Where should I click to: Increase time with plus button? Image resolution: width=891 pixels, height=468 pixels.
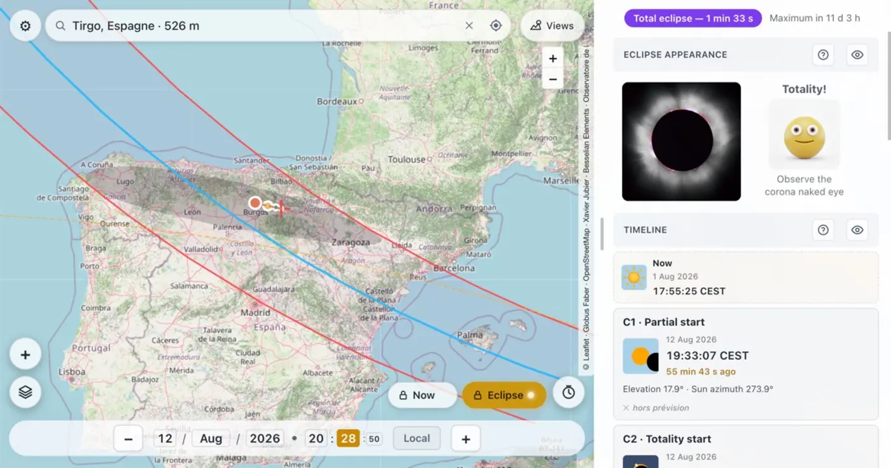466,439
